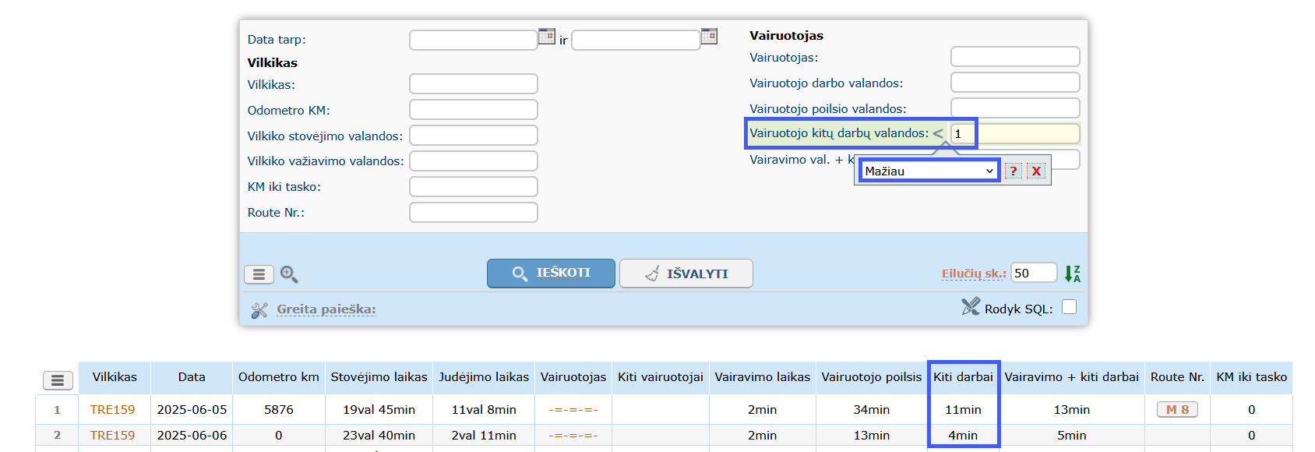Viewport: 1315px width, 452px height.
Task: Click the IEŠKOTI search button
Action: (x=551, y=274)
